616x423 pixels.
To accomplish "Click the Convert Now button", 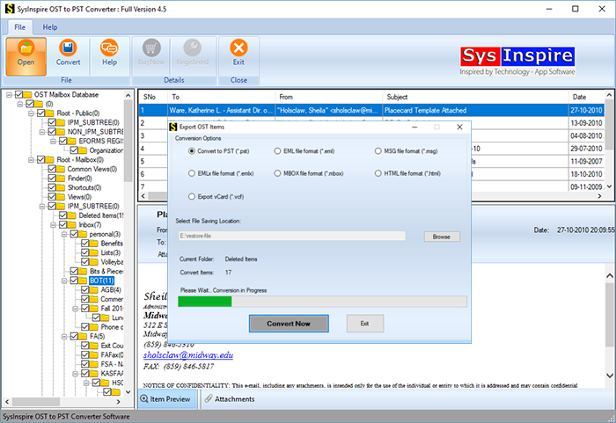I will [x=289, y=324].
